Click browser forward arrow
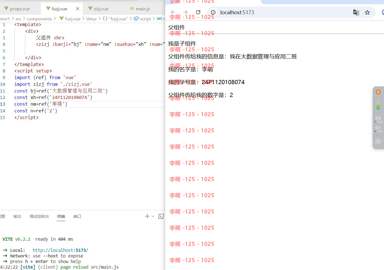This screenshot has width=384, height=270. (x=185, y=12)
